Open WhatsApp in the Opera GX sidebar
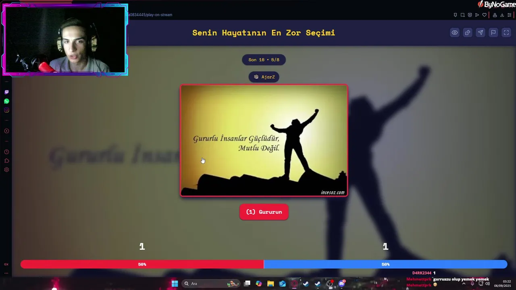The image size is (516, 290). click(6, 101)
